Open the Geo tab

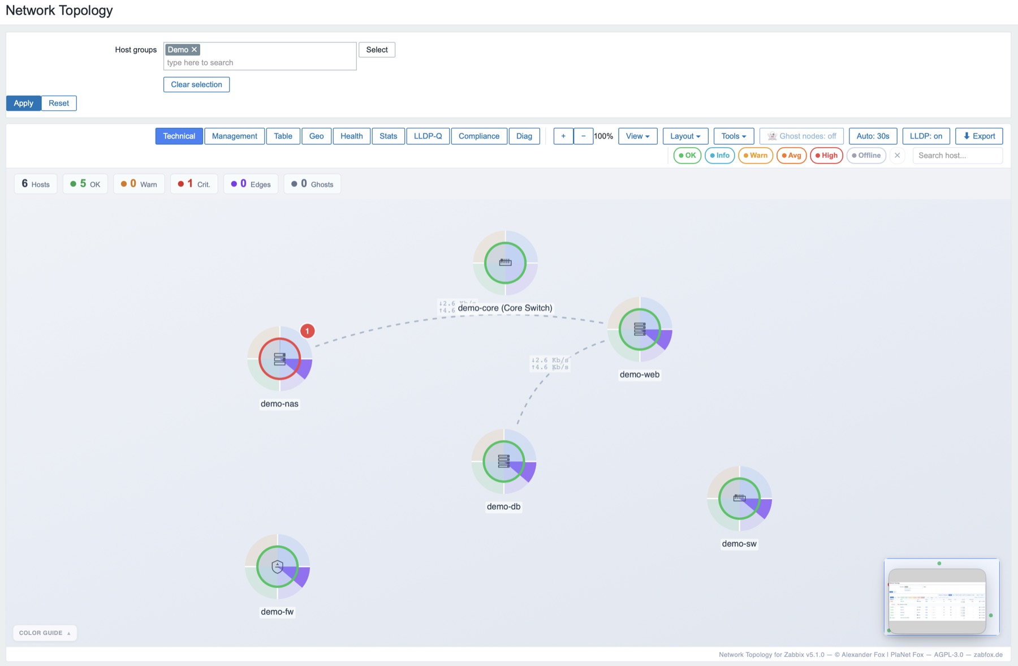316,136
